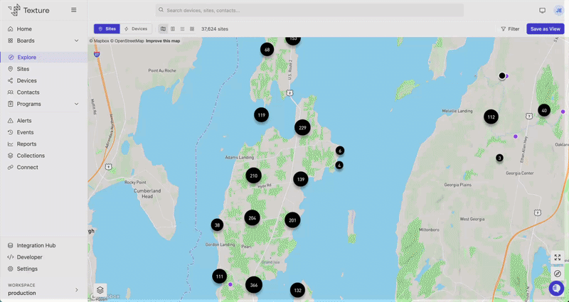Open the JE user avatar menu
569x302 pixels.
click(x=559, y=11)
